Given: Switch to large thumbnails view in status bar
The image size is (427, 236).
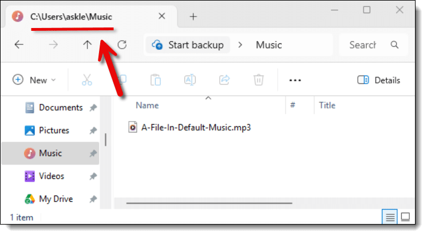Looking at the screenshot, I should [405, 217].
